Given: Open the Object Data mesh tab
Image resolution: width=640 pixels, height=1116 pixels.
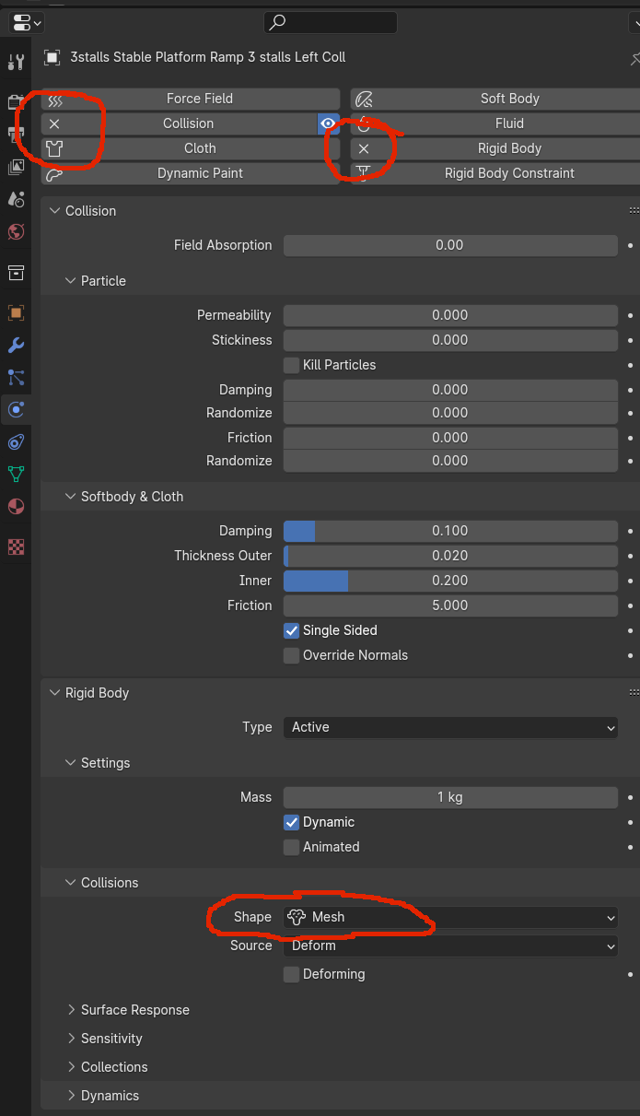Looking at the screenshot, I should pos(16,475).
